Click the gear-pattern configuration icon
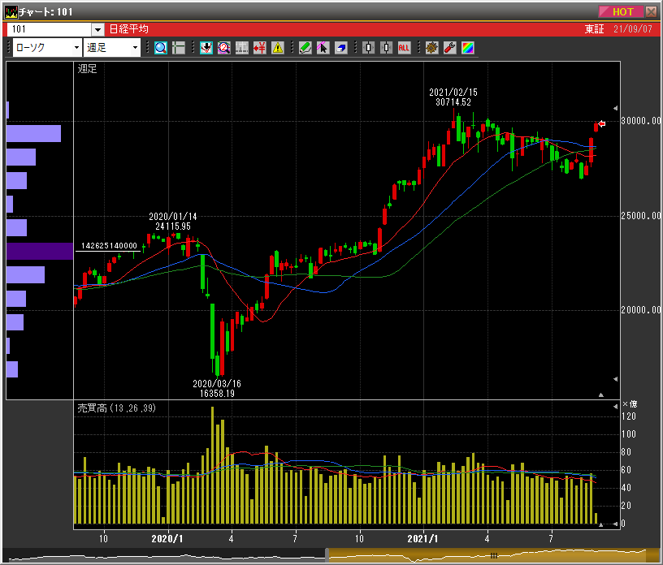 tap(431, 48)
